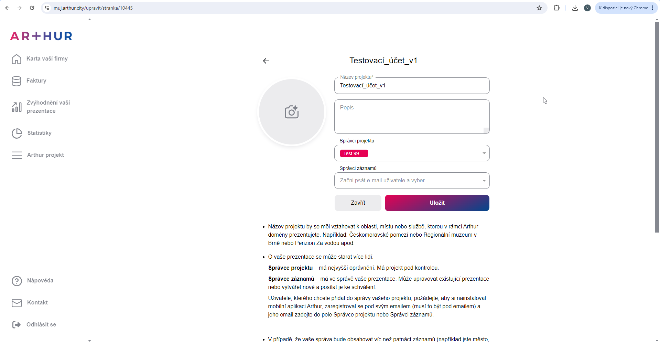Viewport: 660px width, 344px height.
Task: Bookmark this page with the star icon
Action: click(x=539, y=8)
